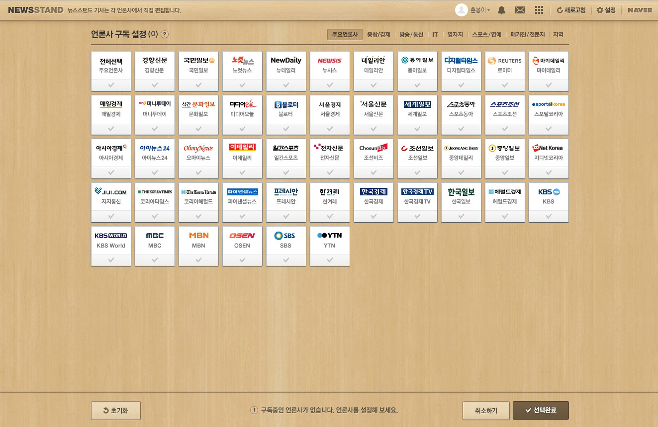The height and width of the screenshot is (427, 658).
Task: Open the 설정 settings button
Action: tap(606, 10)
